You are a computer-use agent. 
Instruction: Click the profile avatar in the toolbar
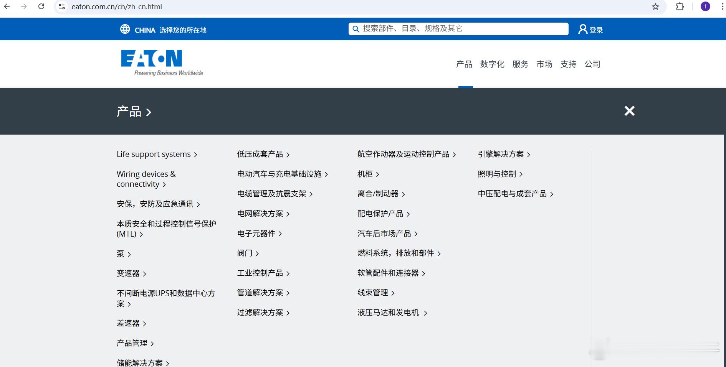point(705,7)
